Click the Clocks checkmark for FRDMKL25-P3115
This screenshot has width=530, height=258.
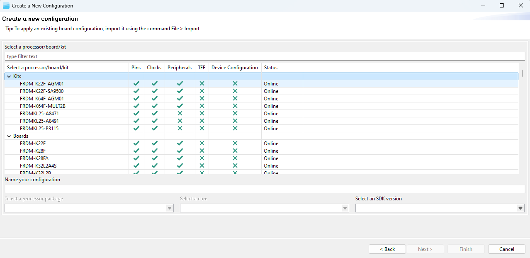point(154,128)
